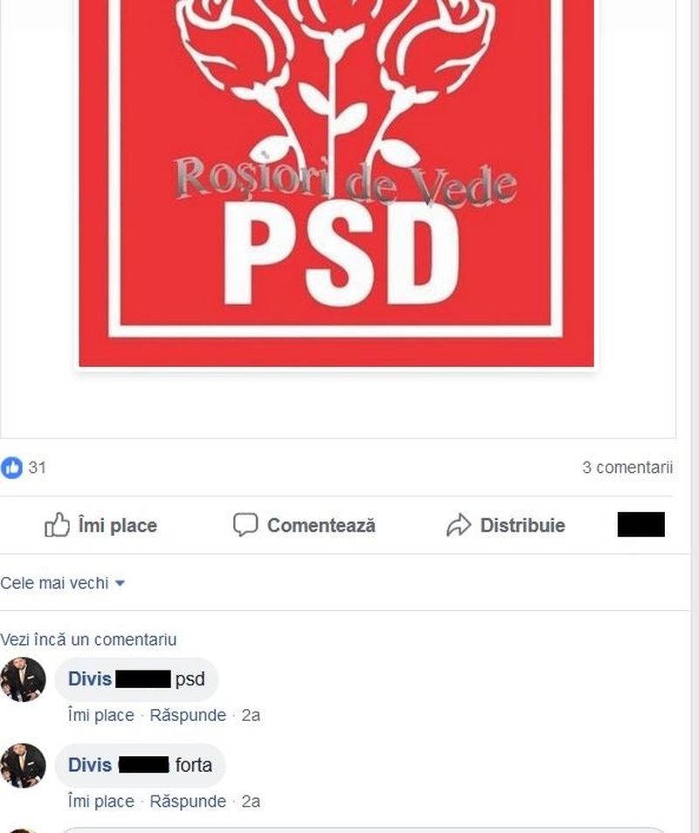Click the 31 reactions count

pyautogui.click(x=38, y=468)
